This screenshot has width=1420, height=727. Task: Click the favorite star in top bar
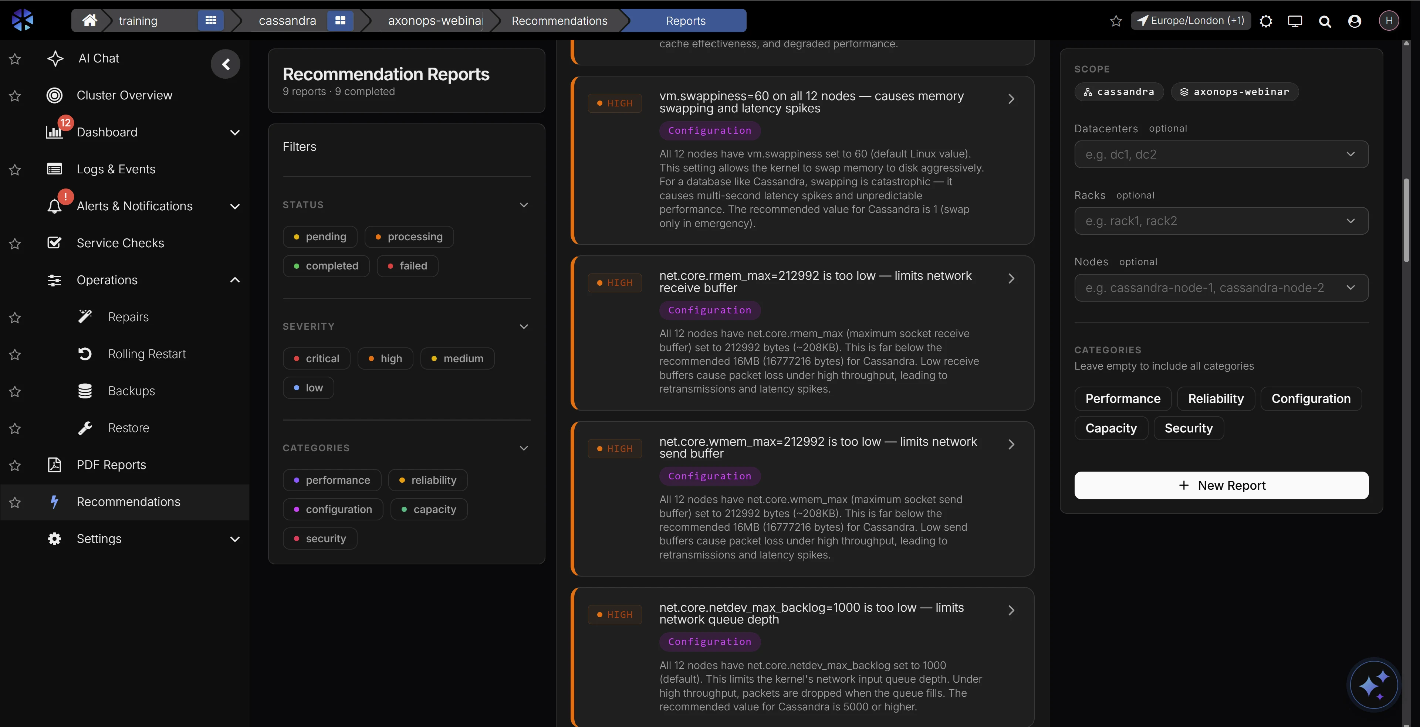point(1116,21)
